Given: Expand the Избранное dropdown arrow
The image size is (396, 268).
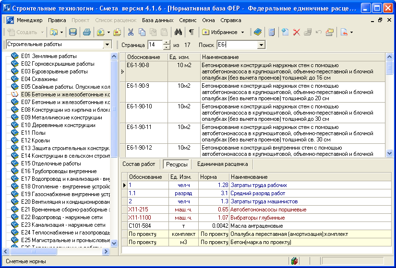Looking at the screenshot, I should pos(243,32).
